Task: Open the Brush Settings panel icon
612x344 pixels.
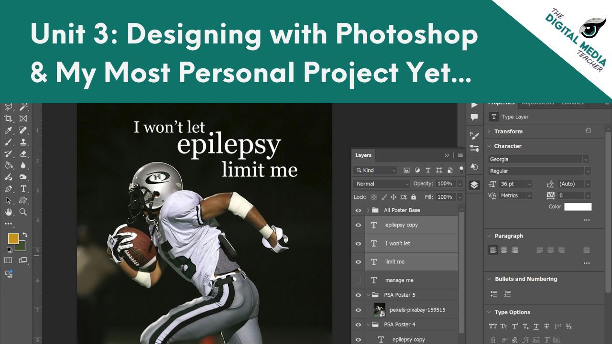Action: coord(474,135)
